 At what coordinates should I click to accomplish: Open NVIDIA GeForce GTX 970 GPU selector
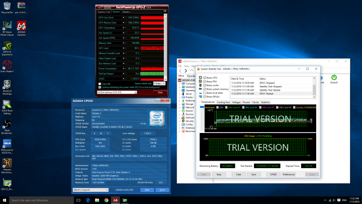coord(117,92)
